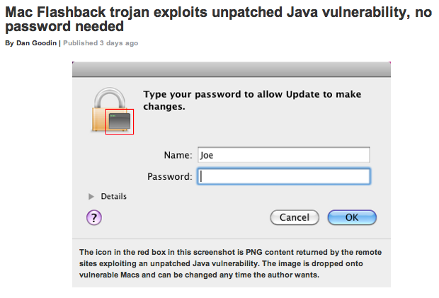439x298 pixels.
Task: Click into the empty Password field
Action: click(x=283, y=176)
